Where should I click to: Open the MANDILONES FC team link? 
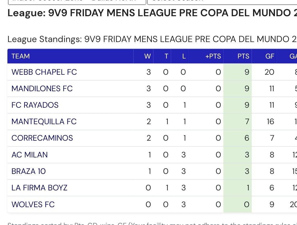click(42, 88)
